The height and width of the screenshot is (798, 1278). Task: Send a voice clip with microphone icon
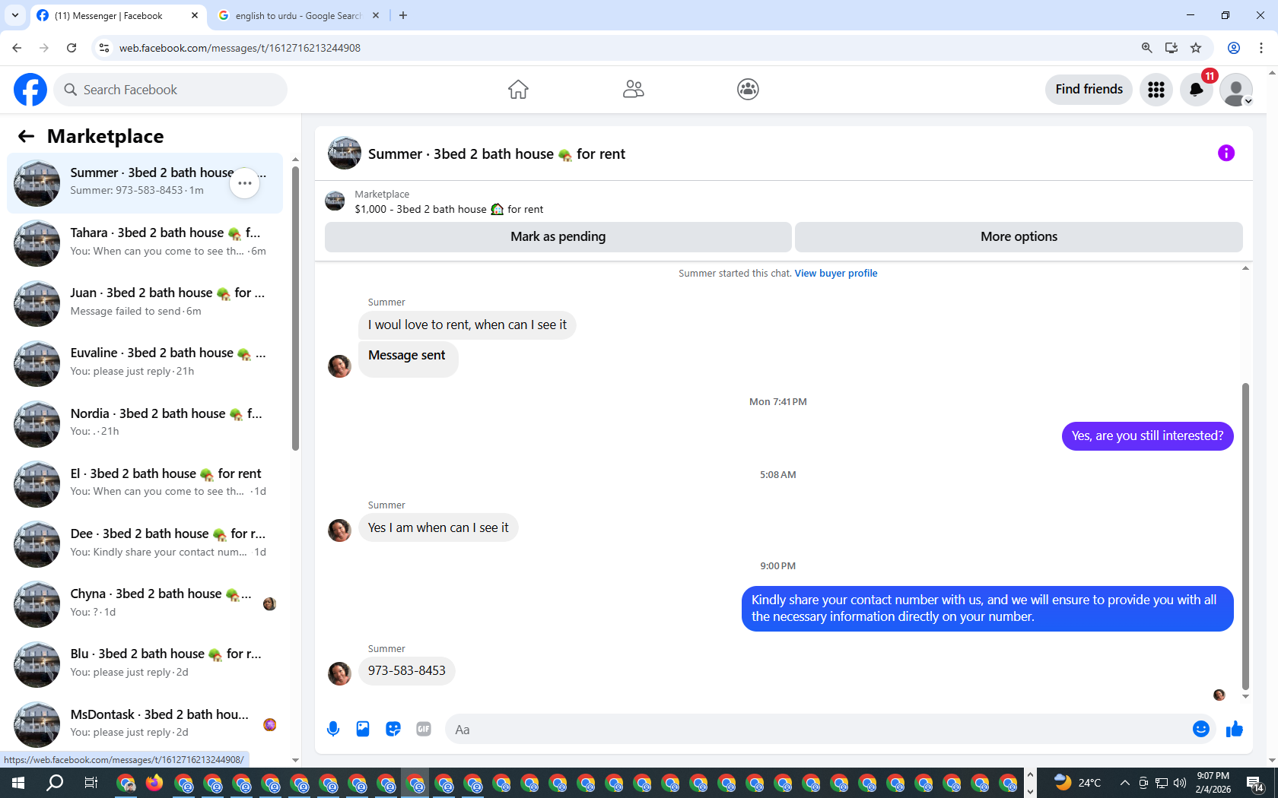333,730
